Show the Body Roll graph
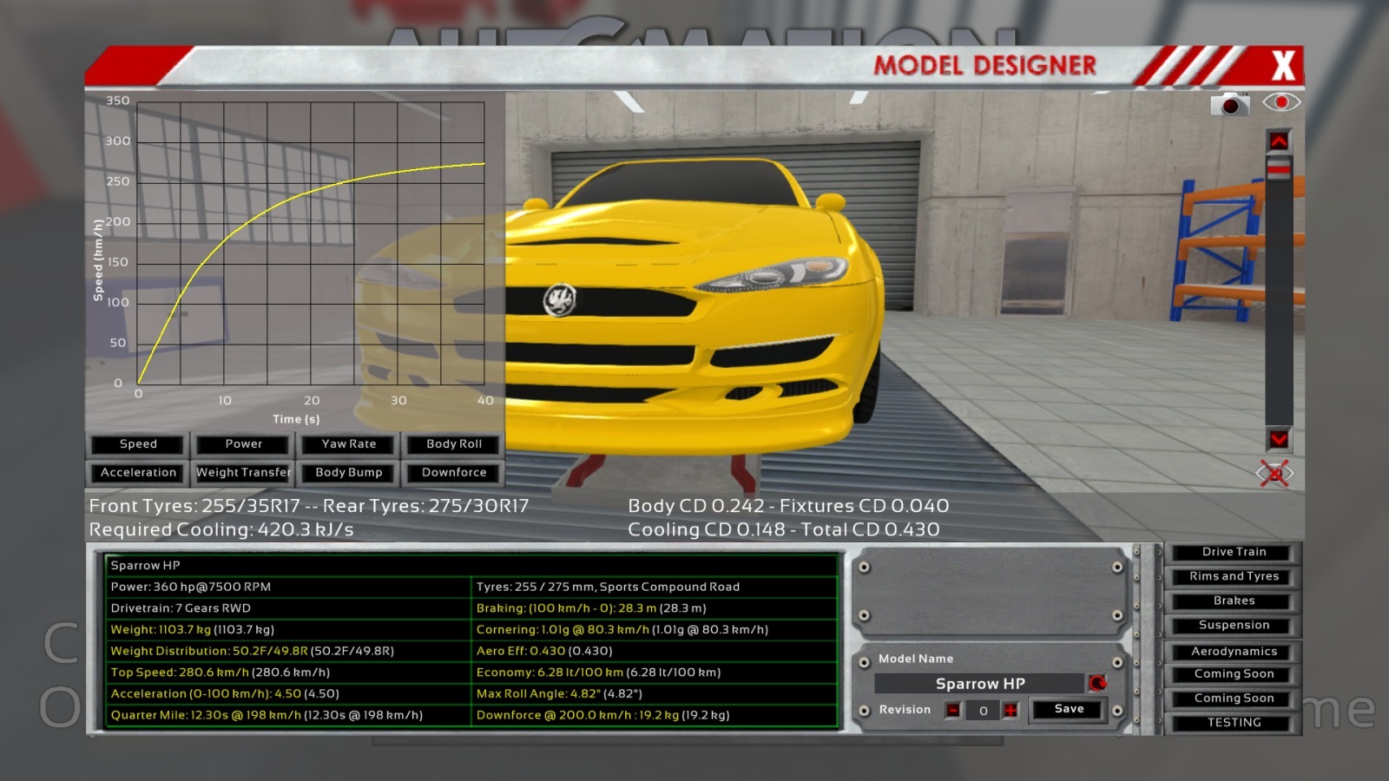 point(454,444)
